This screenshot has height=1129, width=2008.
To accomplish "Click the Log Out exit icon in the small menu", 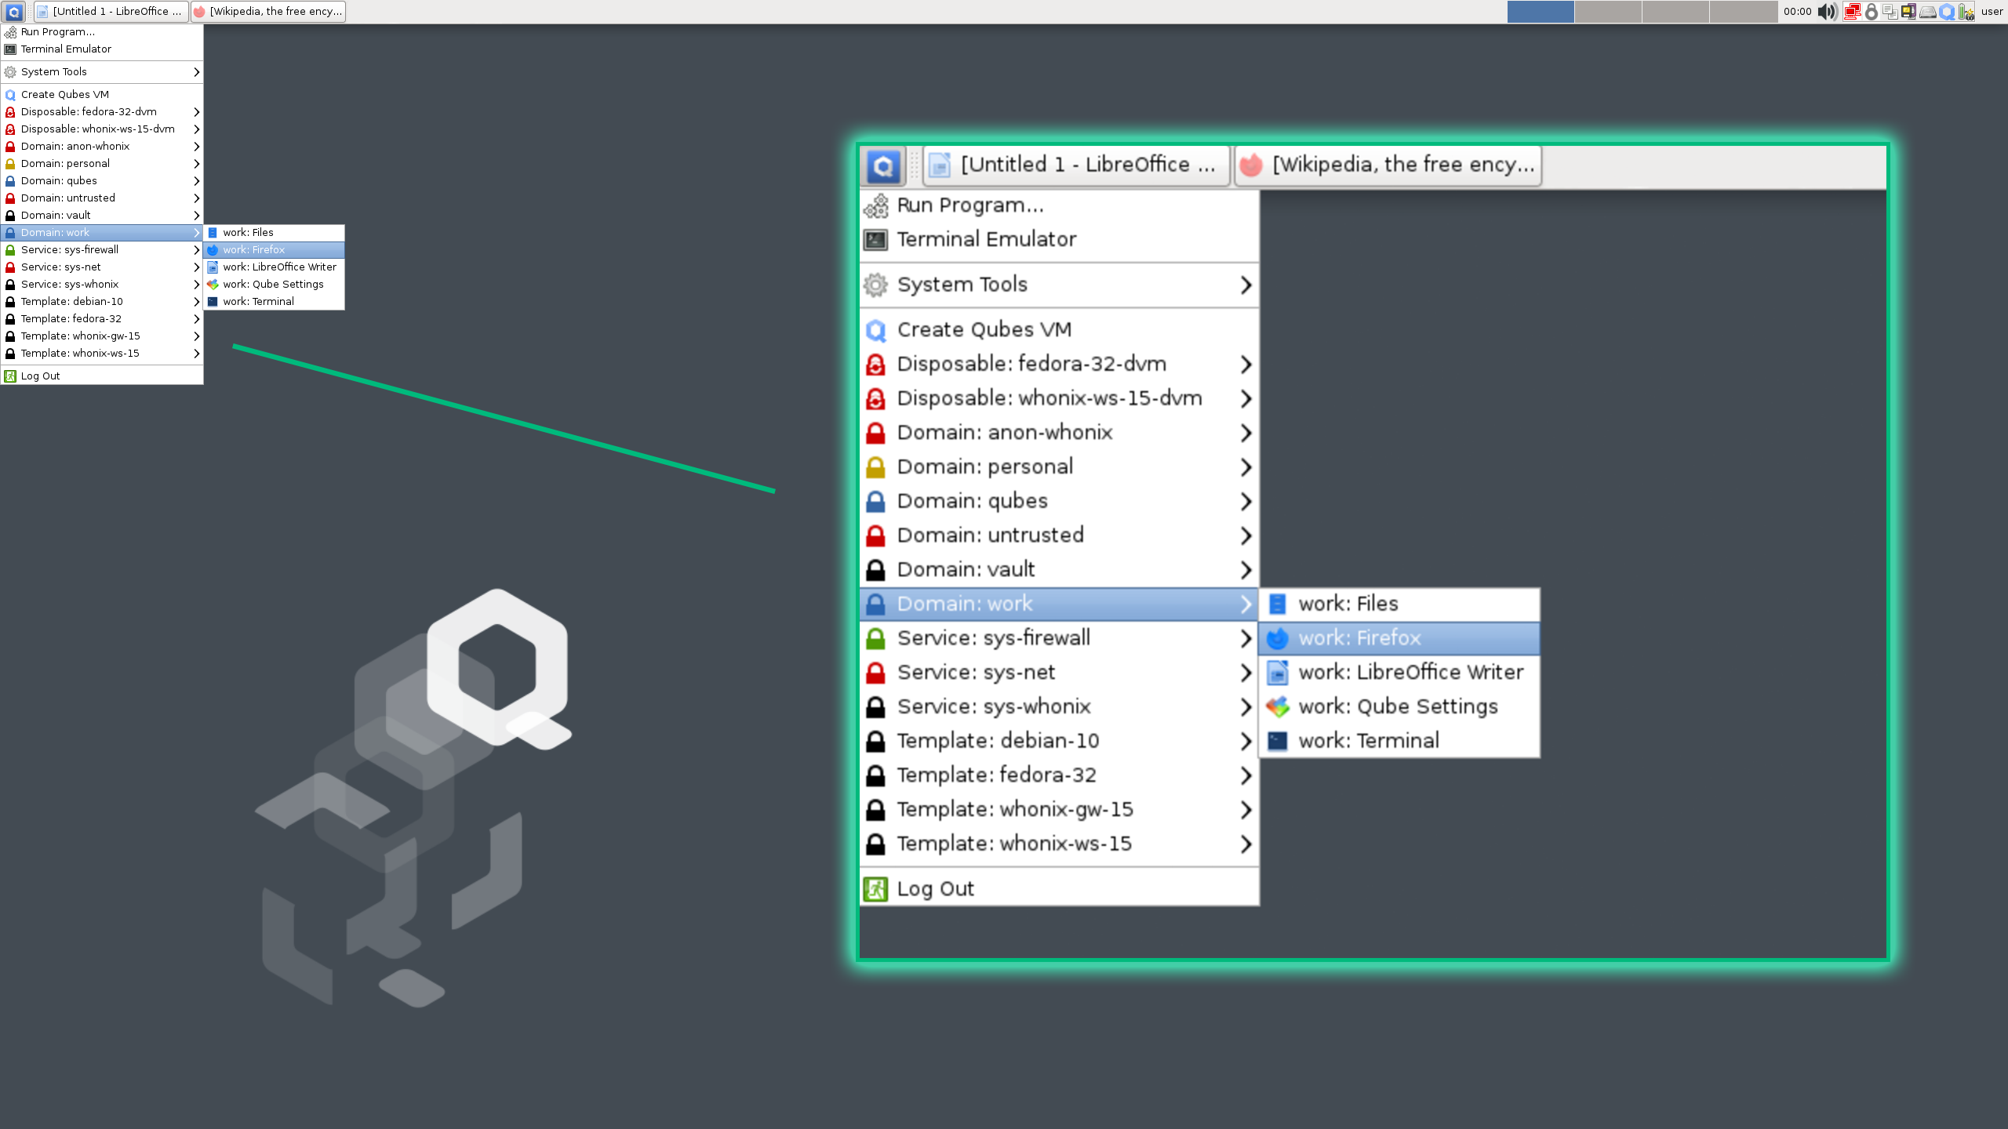I will click(10, 376).
